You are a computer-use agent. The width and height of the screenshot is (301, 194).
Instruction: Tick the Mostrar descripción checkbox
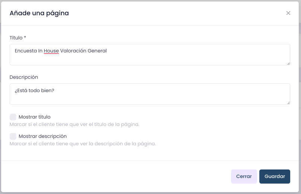click(x=13, y=136)
